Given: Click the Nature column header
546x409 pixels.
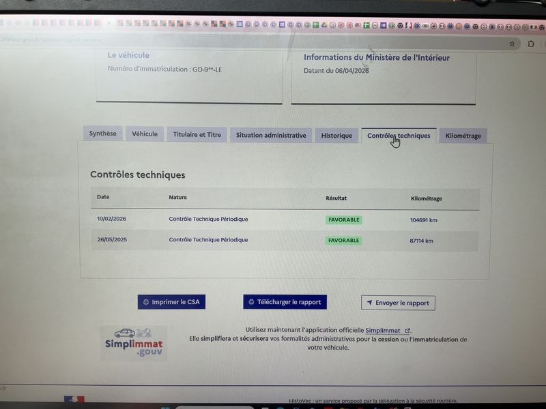Looking at the screenshot, I should [x=177, y=197].
